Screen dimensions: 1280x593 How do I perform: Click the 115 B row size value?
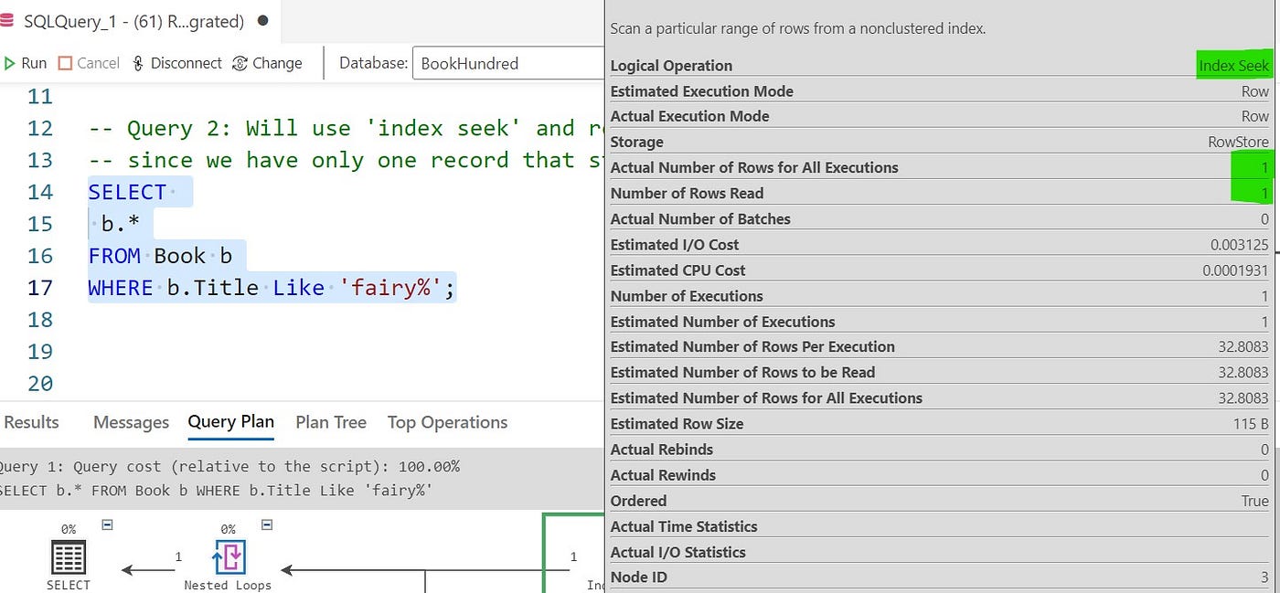(1251, 424)
